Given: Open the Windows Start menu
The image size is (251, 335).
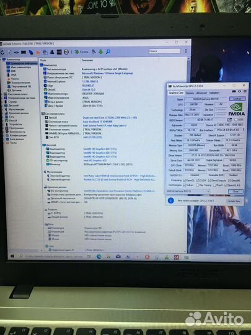Looking at the screenshot, I should (12, 256).
